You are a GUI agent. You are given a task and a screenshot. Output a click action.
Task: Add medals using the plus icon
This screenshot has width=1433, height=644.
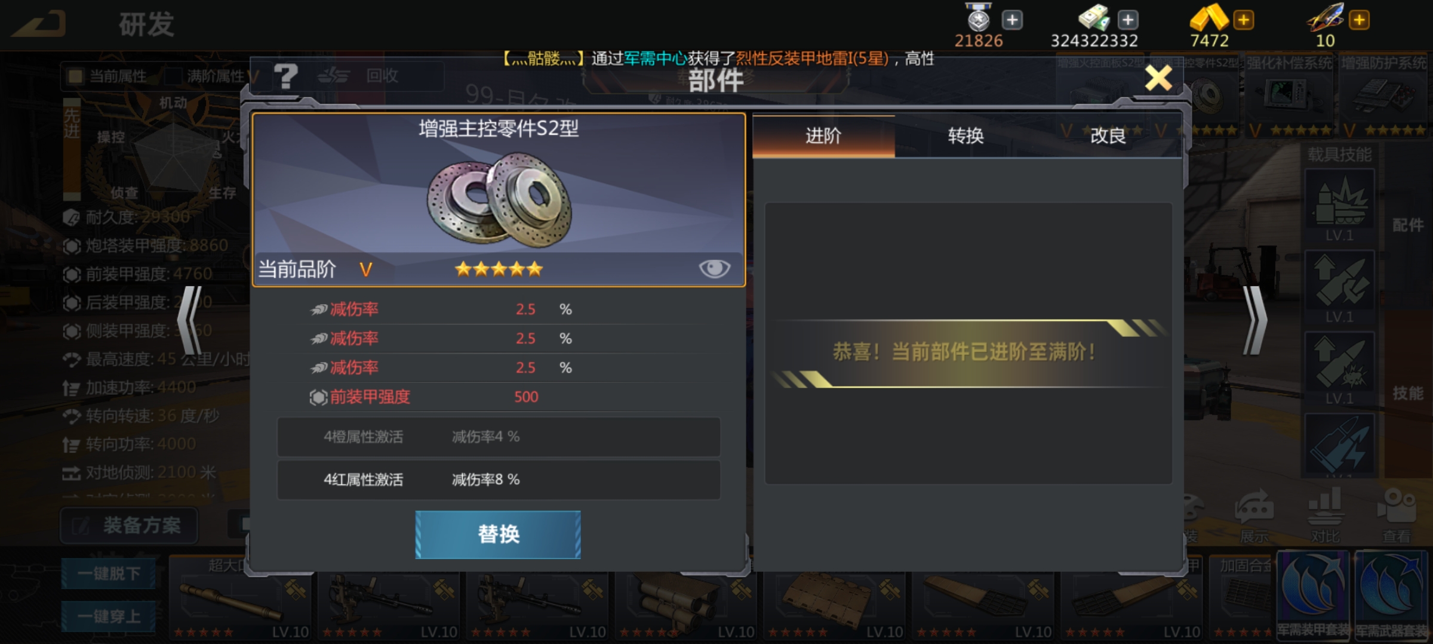[x=1012, y=20]
